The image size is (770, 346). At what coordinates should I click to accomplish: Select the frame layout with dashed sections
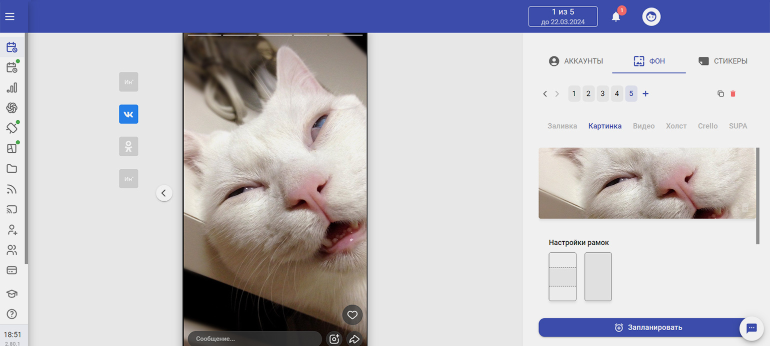click(x=562, y=277)
